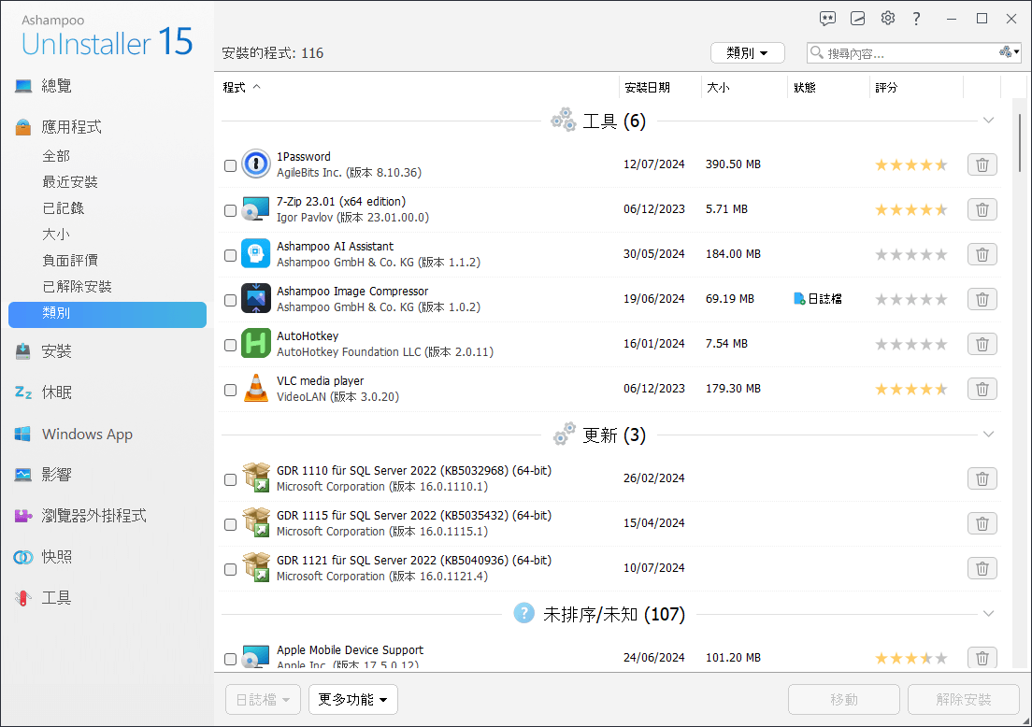Check the GDR 1115 SQL Server checkbox
This screenshot has height=727, width=1032.
click(230, 524)
